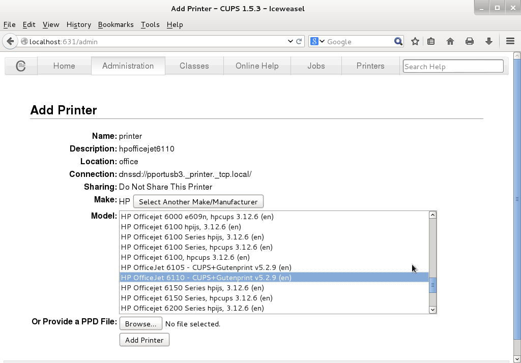Select HP Officejet 6200 Series hpijs model

click(x=274, y=308)
